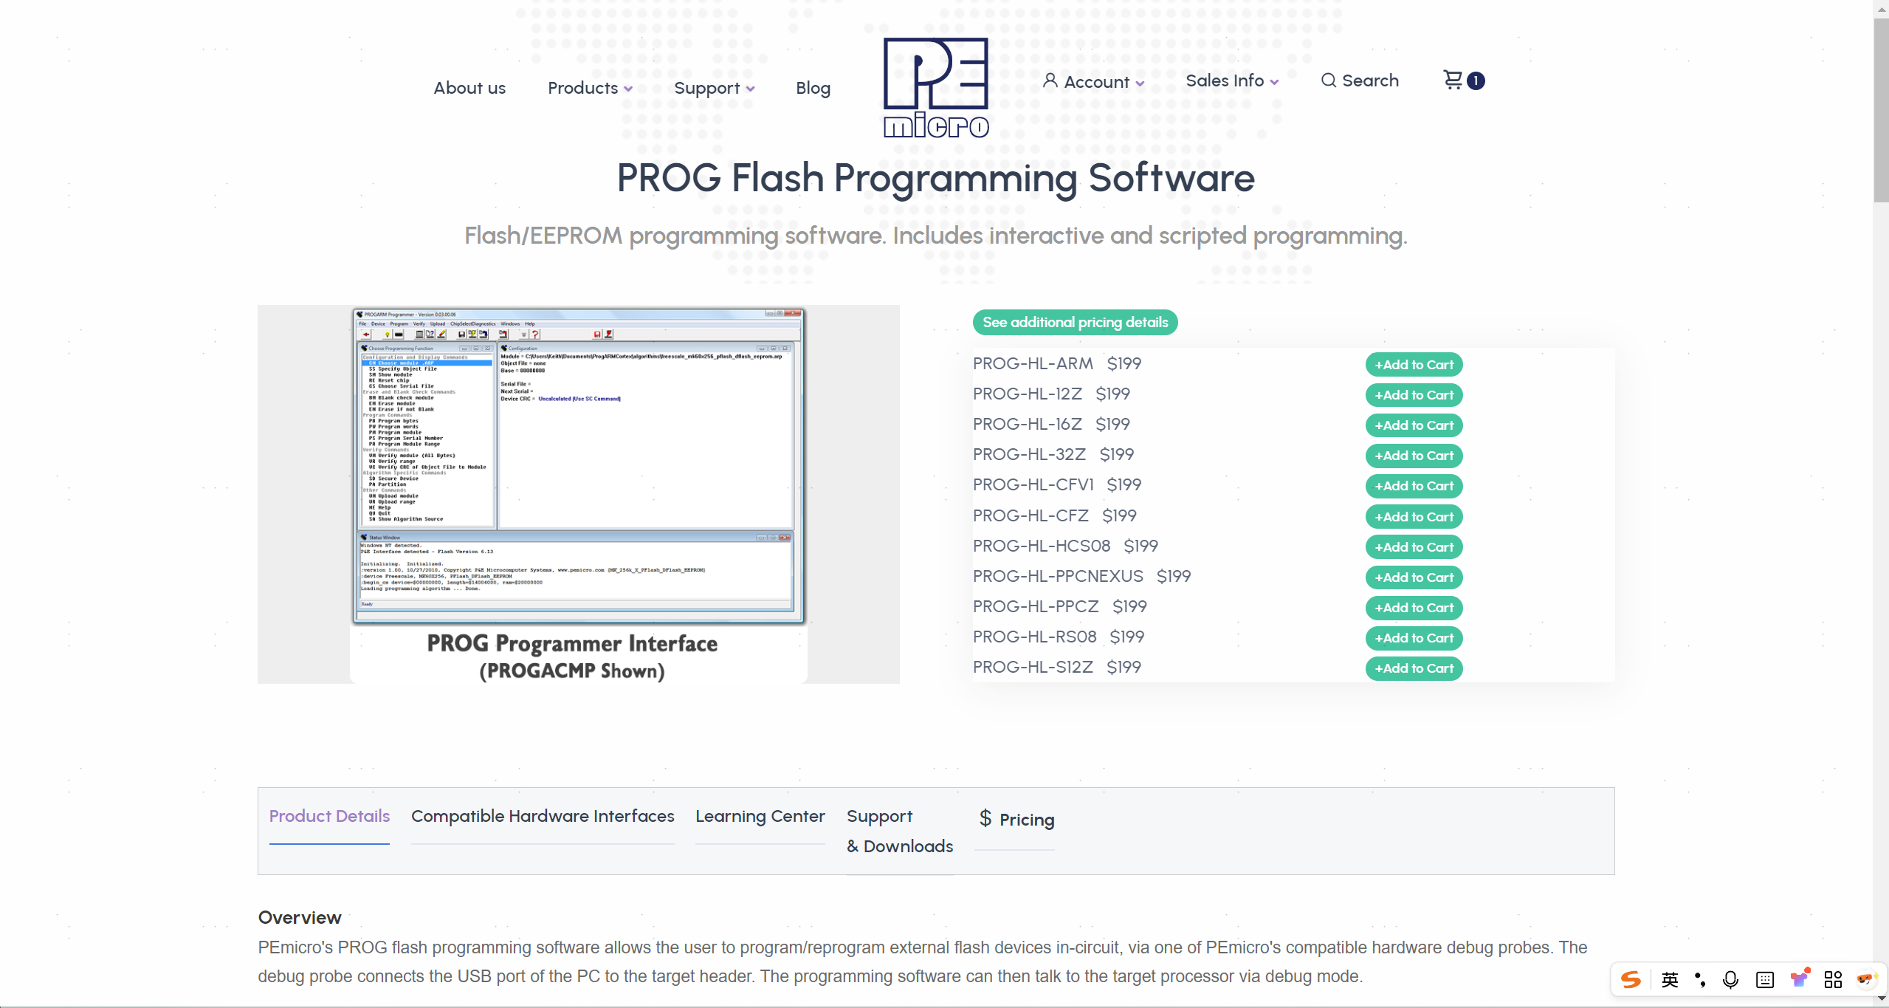This screenshot has width=1889, height=1008.
Task: Open the Pricing tab
Action: (x=1016, y=819)
